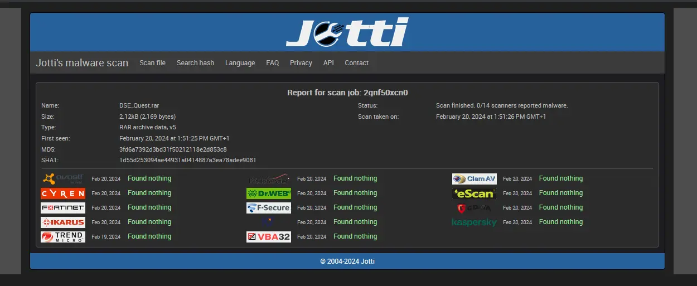Click the Bitdefender scanner logo
This screenshot has height=286, width=697.
point(269,179)
